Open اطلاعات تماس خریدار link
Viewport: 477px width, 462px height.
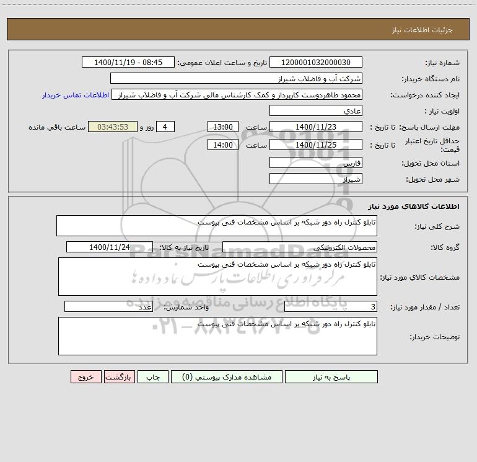pyautogui.click(x=76, y=95)
